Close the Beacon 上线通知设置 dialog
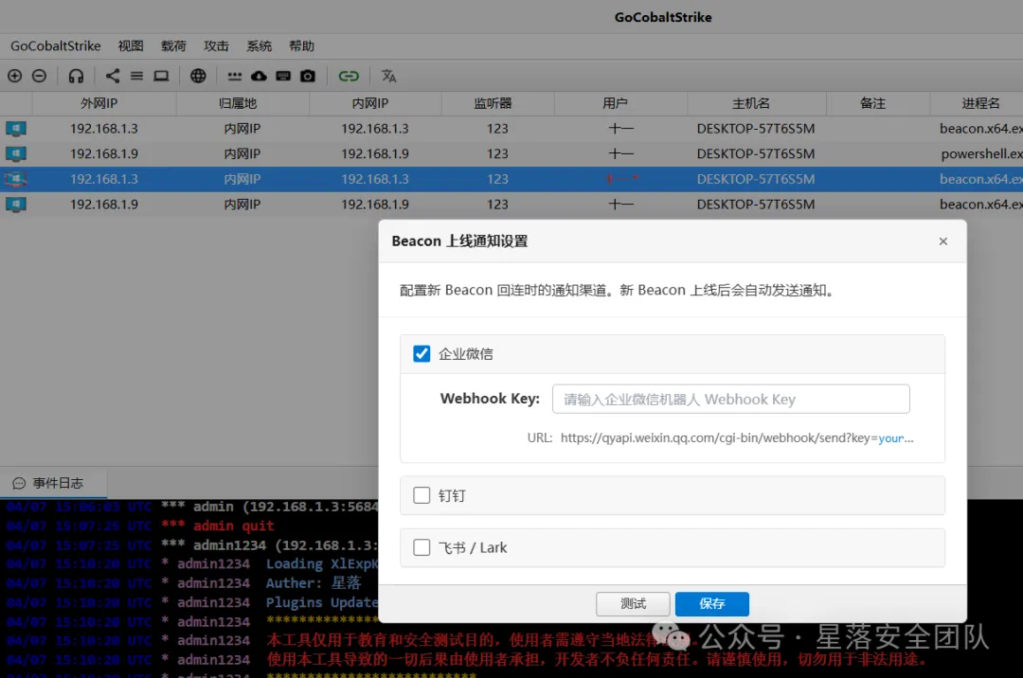This screenshot has height=678, width=1023. click(942, 241)
